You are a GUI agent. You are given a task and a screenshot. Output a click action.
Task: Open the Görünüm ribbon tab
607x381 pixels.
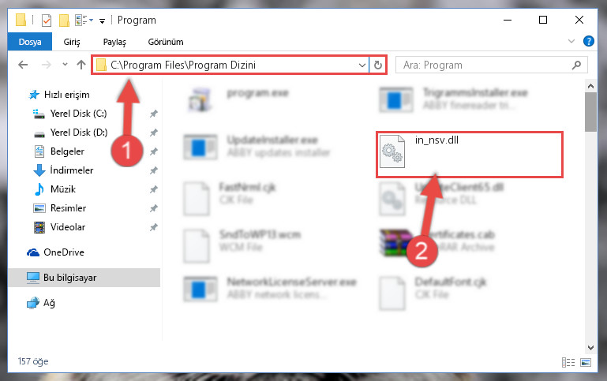click(166, 42)
